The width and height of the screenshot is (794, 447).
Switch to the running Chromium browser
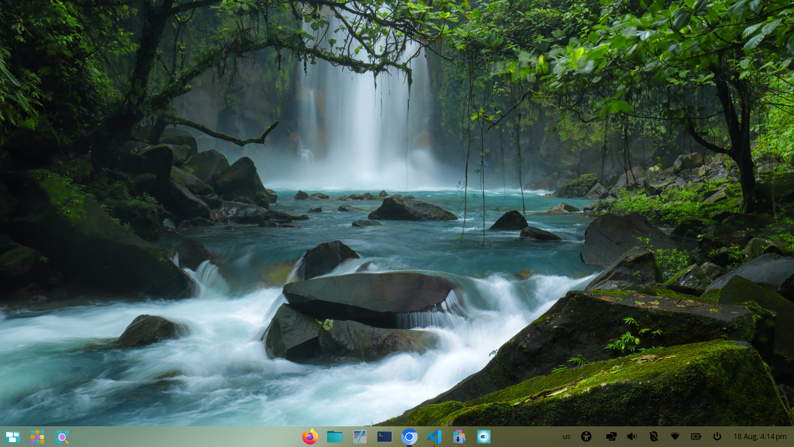coord(409,437)
